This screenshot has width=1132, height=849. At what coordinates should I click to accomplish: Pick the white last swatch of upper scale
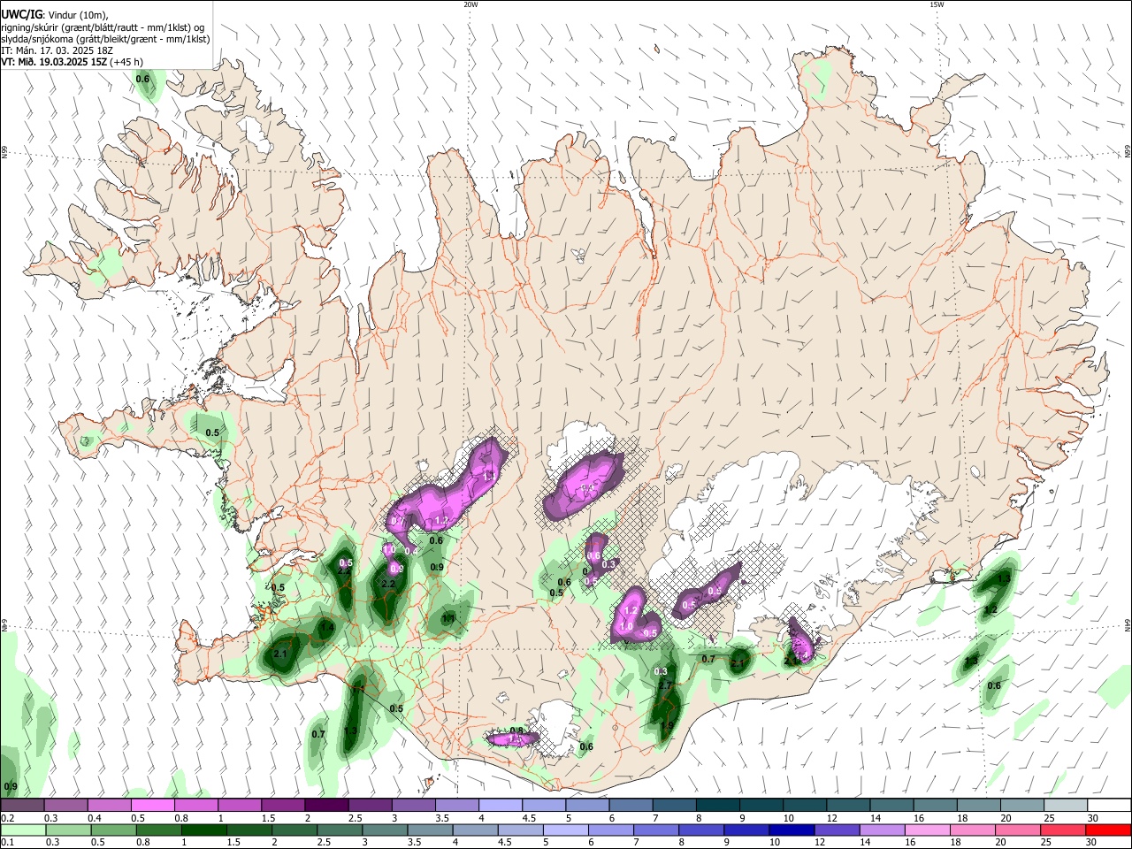click(x=1107, y=806)
